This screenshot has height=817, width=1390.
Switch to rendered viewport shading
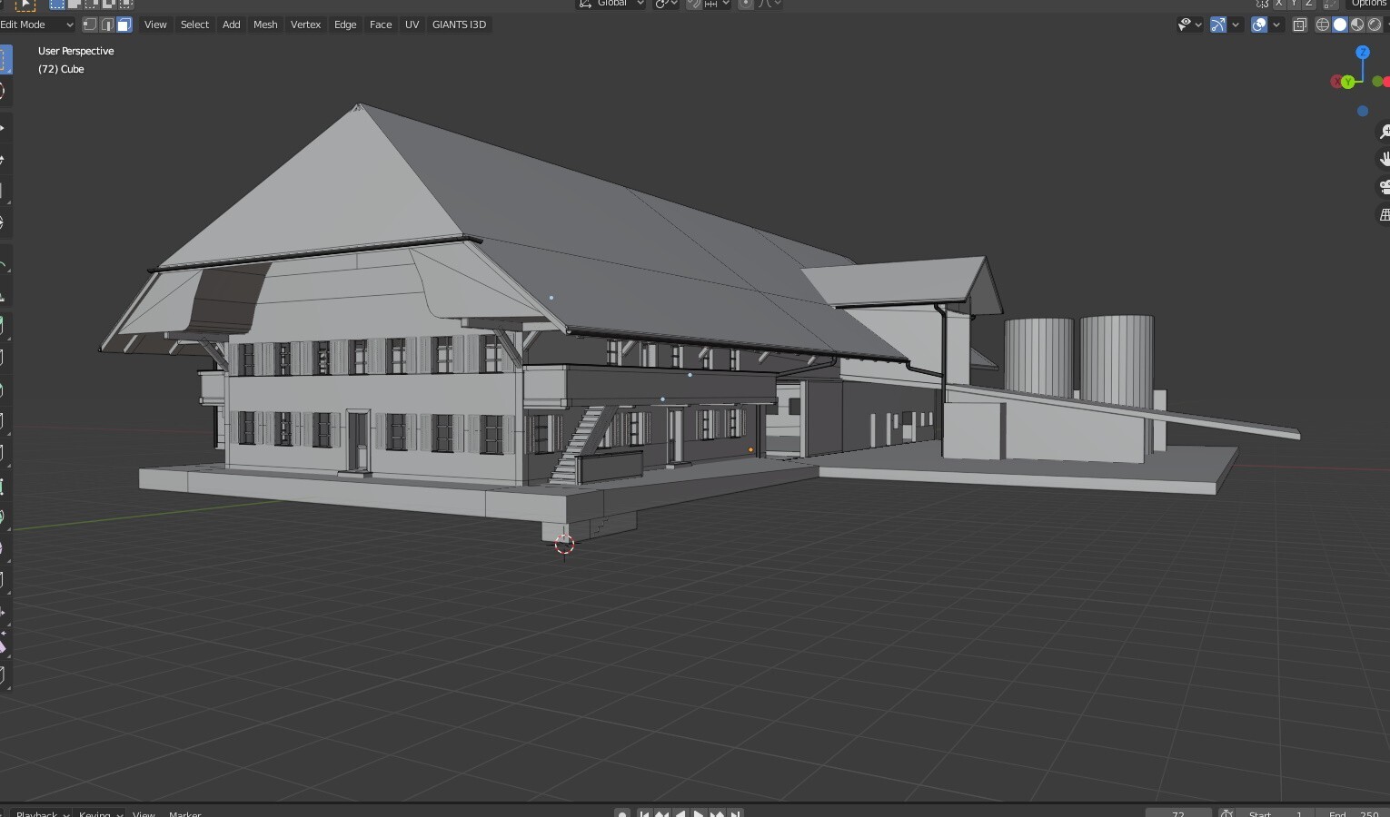(1375, 25)
